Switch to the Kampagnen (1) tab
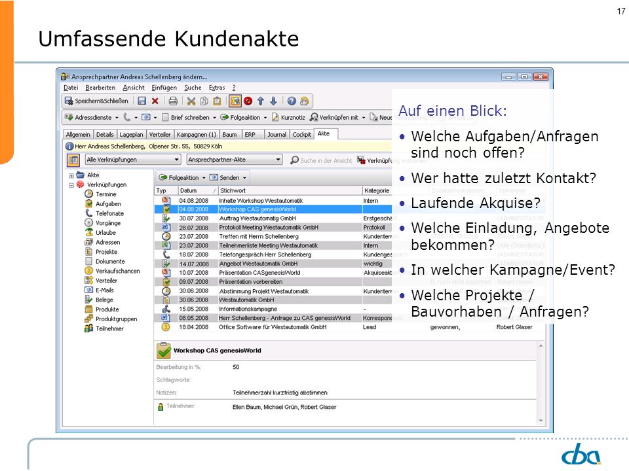This screenshot has height=471, width=629. (x=197, y=135)
